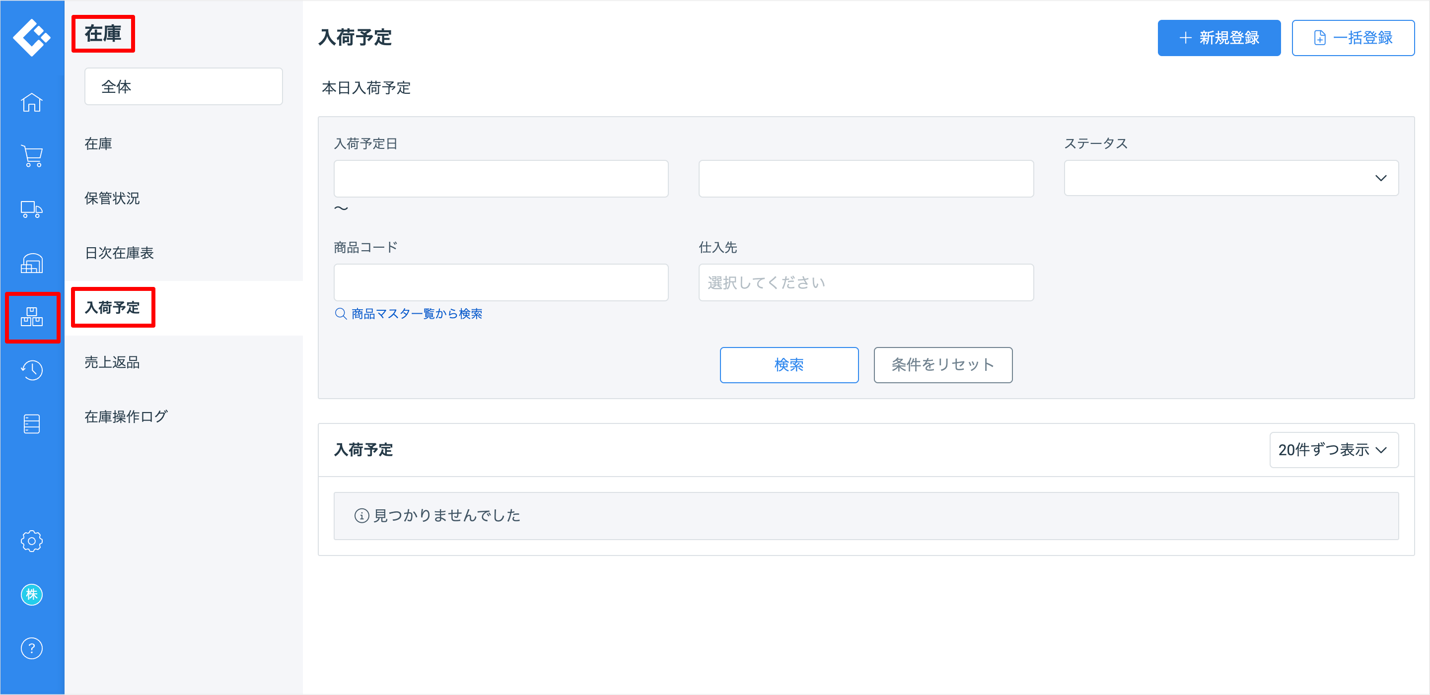Screen dimensions: 1430x695
Task: Open the document list sidebar icon
Action: point(32,424)
